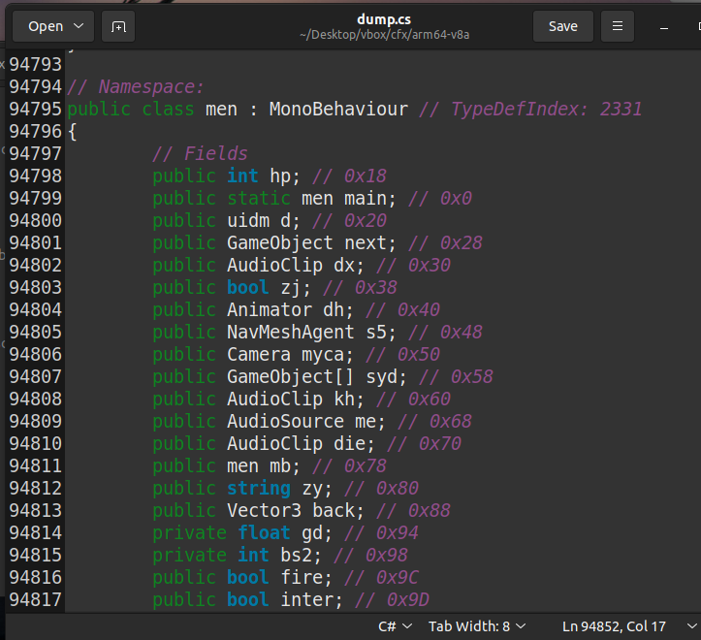This screenshot has width=701, height=640.
Task: Open the C# language selector
Action: click(x=395, y=626)
